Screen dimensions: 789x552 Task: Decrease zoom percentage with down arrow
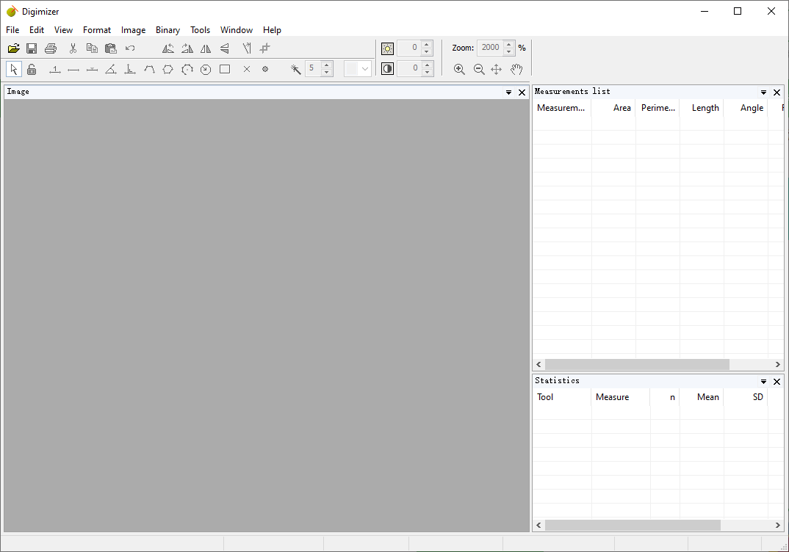[508, 52]
